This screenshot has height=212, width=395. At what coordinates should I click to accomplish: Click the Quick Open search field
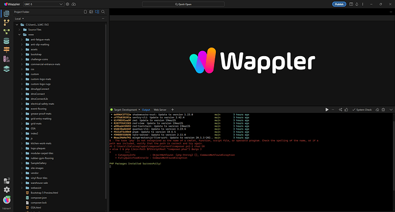tap(183, 4)
